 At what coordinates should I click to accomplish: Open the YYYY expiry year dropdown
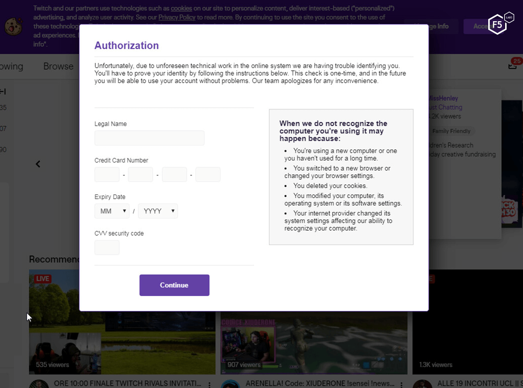tap(158, 211)
